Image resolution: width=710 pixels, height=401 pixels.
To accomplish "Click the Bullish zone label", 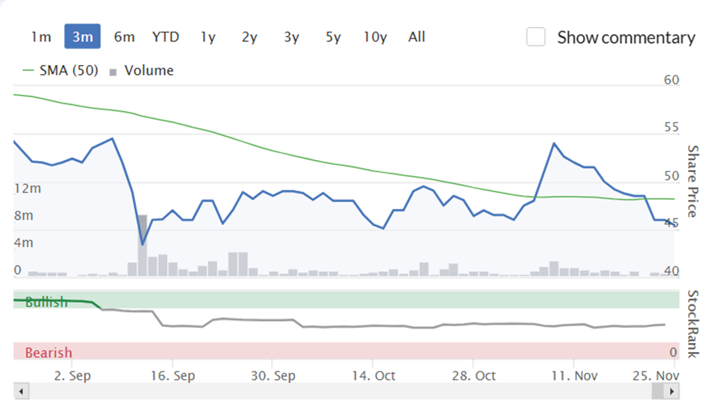I will pos(46,302).
